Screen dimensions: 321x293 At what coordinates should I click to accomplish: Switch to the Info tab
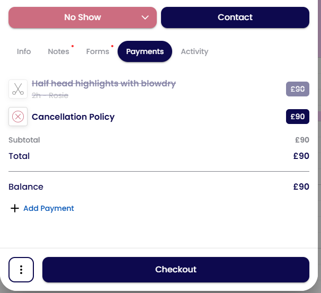click(24, 51)
